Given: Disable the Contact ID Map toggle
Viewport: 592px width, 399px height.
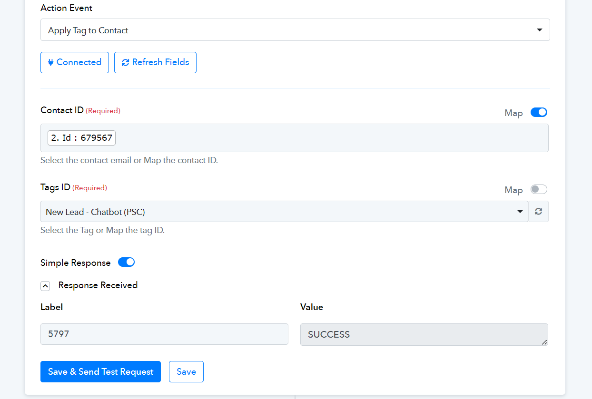Looking at the screenshot, I should tap(539, 113).
